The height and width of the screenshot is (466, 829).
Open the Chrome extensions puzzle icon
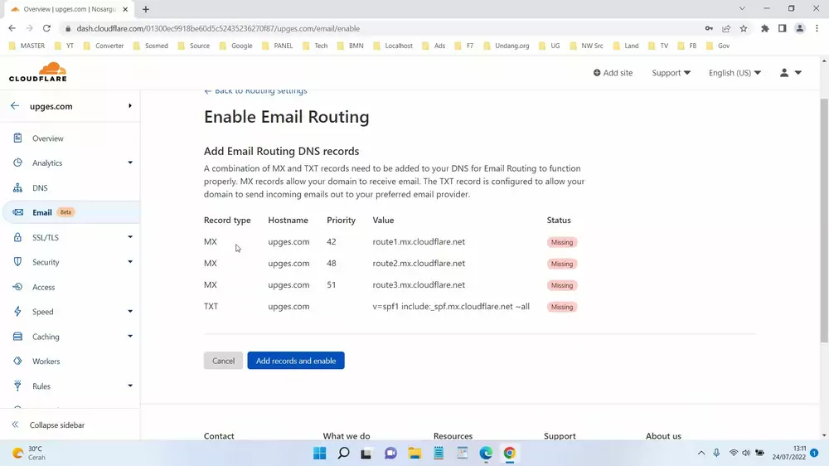[x=765, y=28]
